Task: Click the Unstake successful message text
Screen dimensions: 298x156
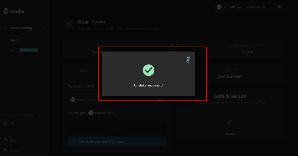Action: (x=148, y=85)
